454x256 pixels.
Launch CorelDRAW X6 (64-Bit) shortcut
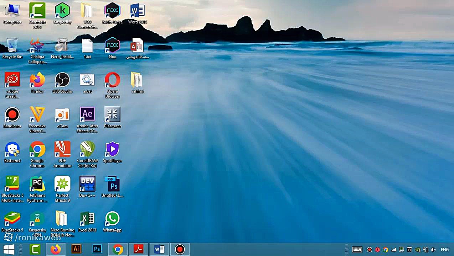[87, 155]
